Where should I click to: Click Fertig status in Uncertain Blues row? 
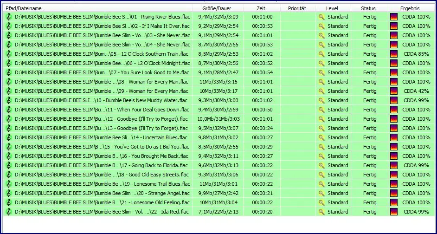[x=370, y=137]
